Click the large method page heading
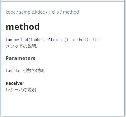Screen dimensions: 126x117 [23, 27]
